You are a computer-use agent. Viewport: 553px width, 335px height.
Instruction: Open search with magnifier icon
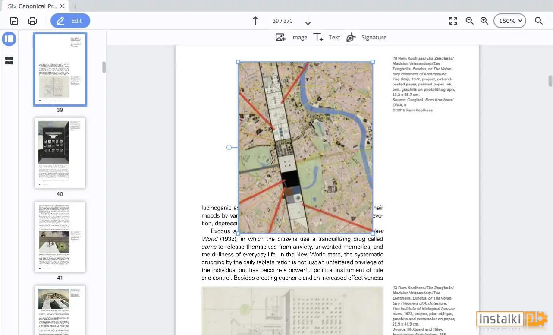[x=539, y=21]
